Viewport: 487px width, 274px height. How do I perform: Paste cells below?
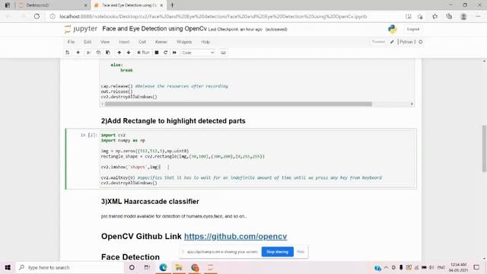pos(108,53)
